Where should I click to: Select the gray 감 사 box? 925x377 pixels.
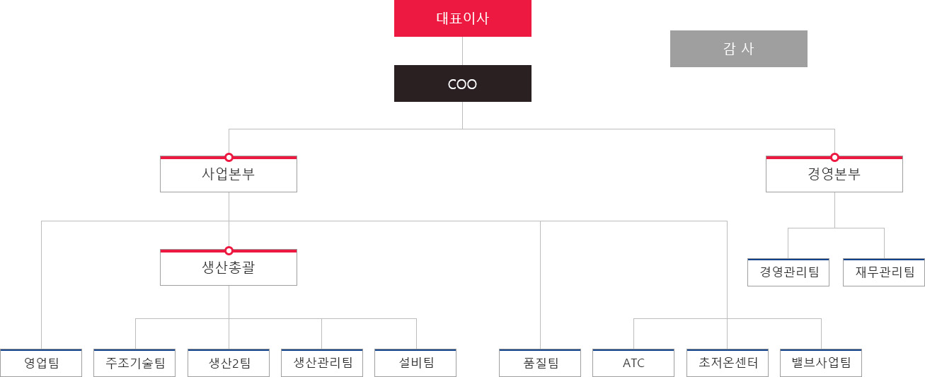pos(738,49)
